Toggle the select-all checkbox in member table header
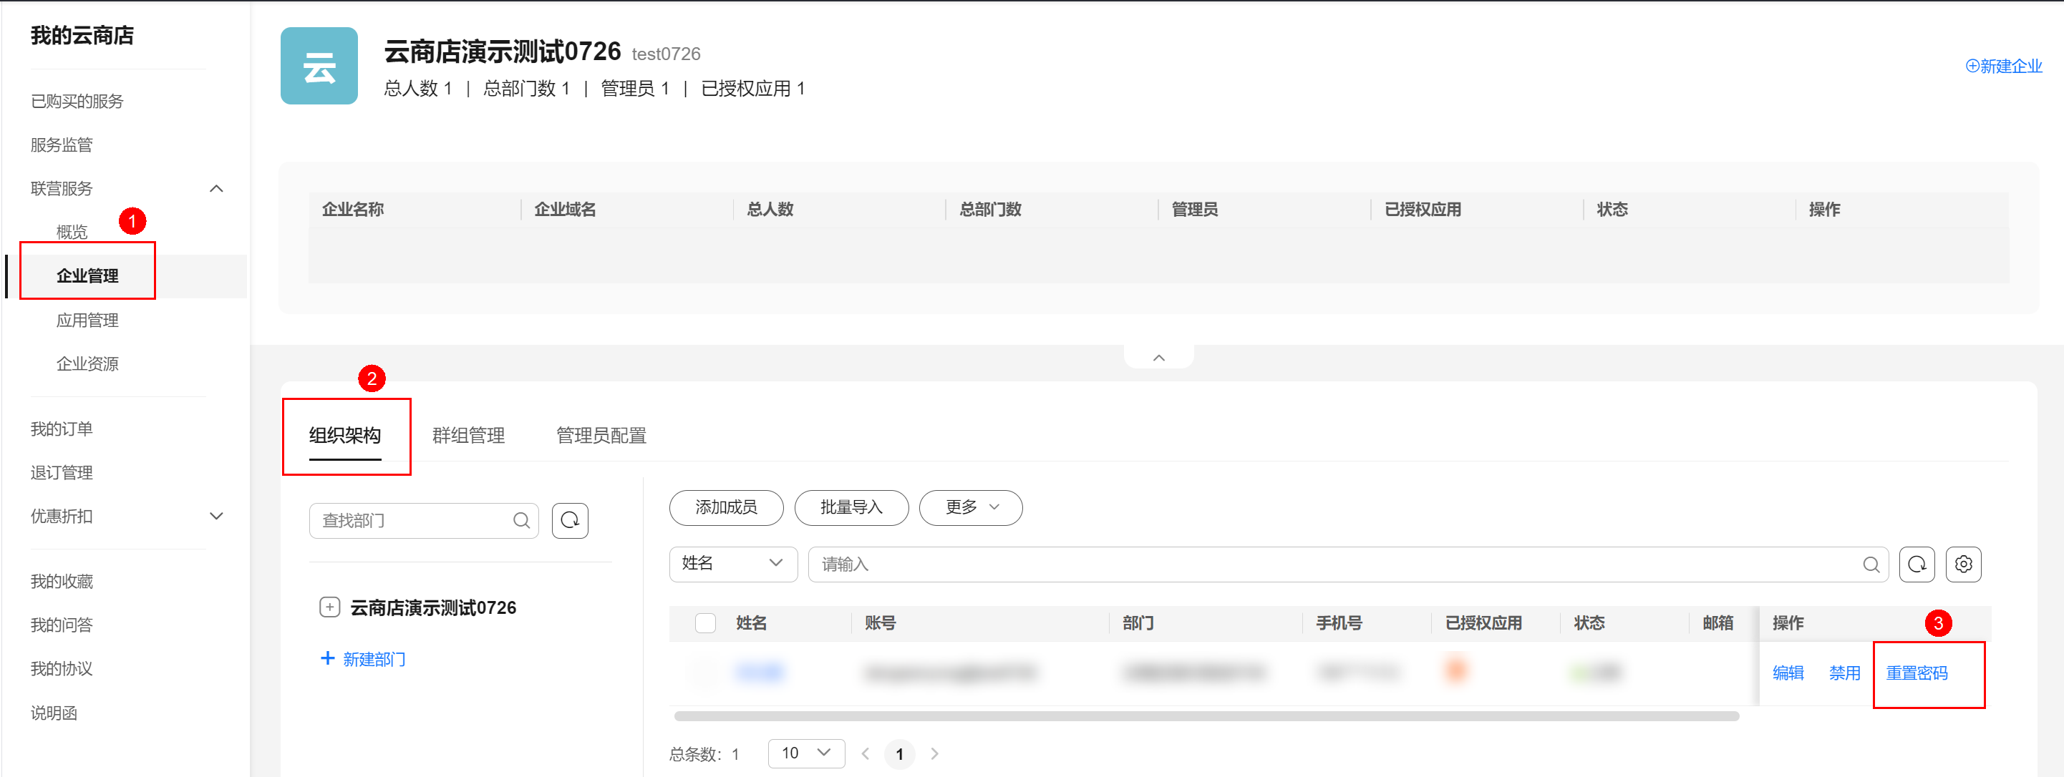The image size is (2064, 777). [x=705, y=622]
